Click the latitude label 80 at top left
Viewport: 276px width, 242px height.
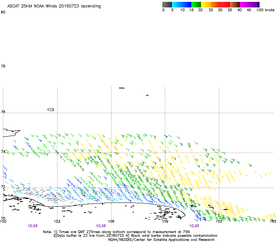click(x=3, y=12)
